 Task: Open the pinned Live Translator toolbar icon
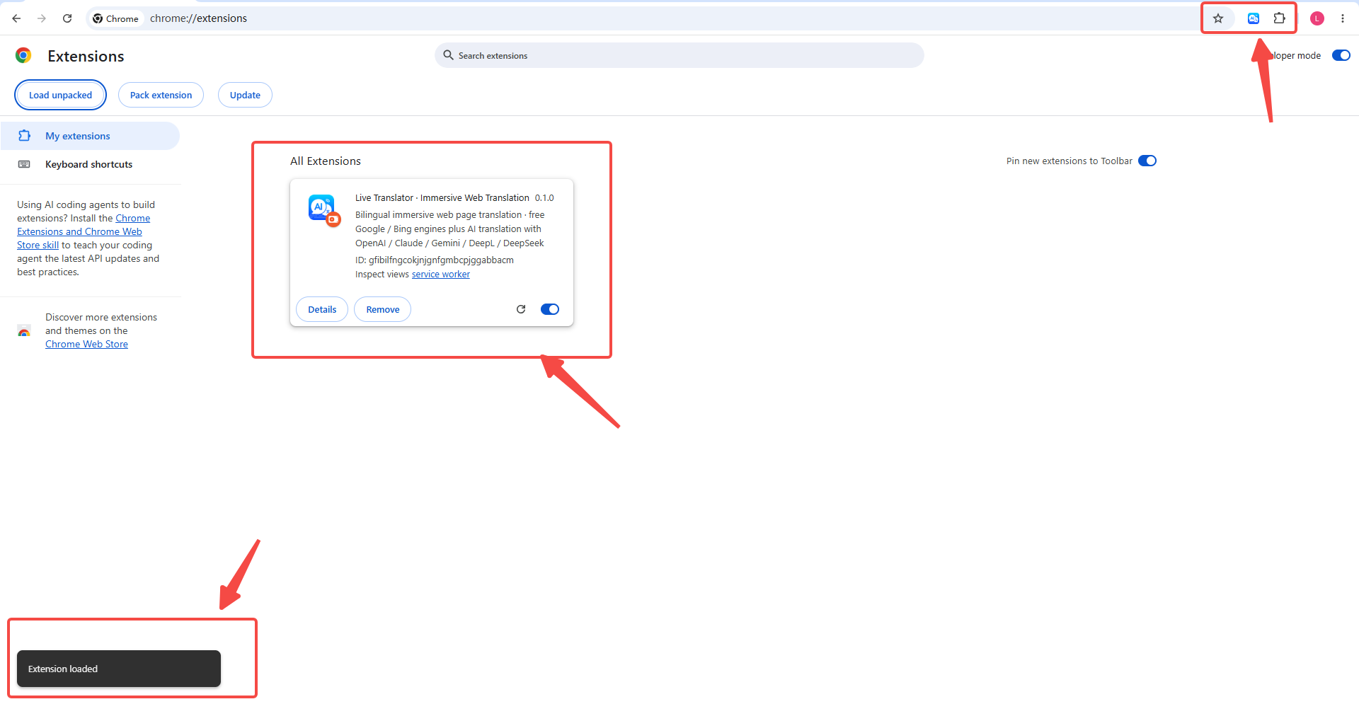pos(1254,18)
